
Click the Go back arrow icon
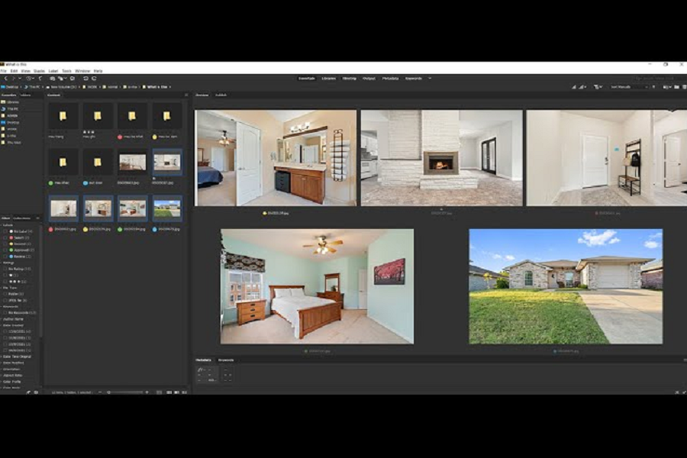(x=5, y=79)
